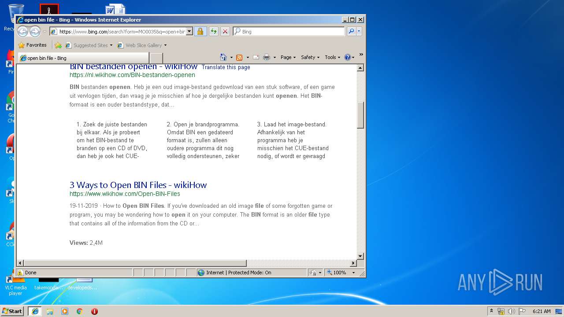Print page with the printer icon
564x317 pixels.
(x=267, y=57)
